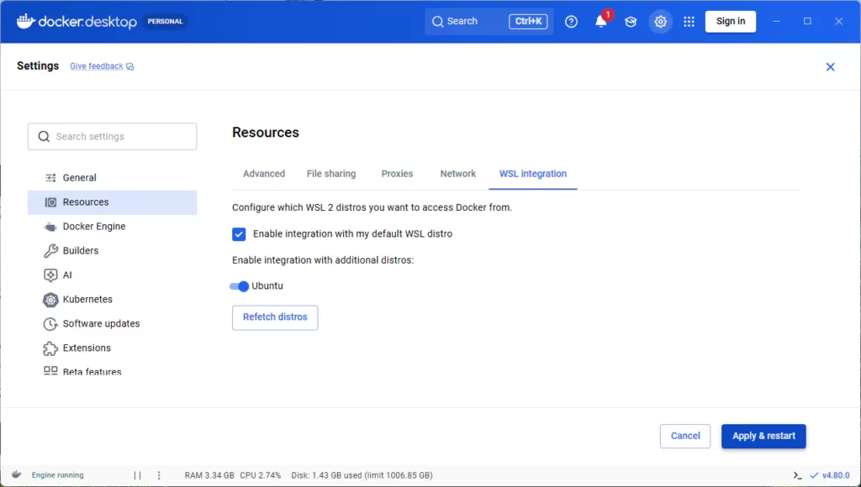Open the Network tab
This screenshot has height=487, width=861.
(458, 174)
